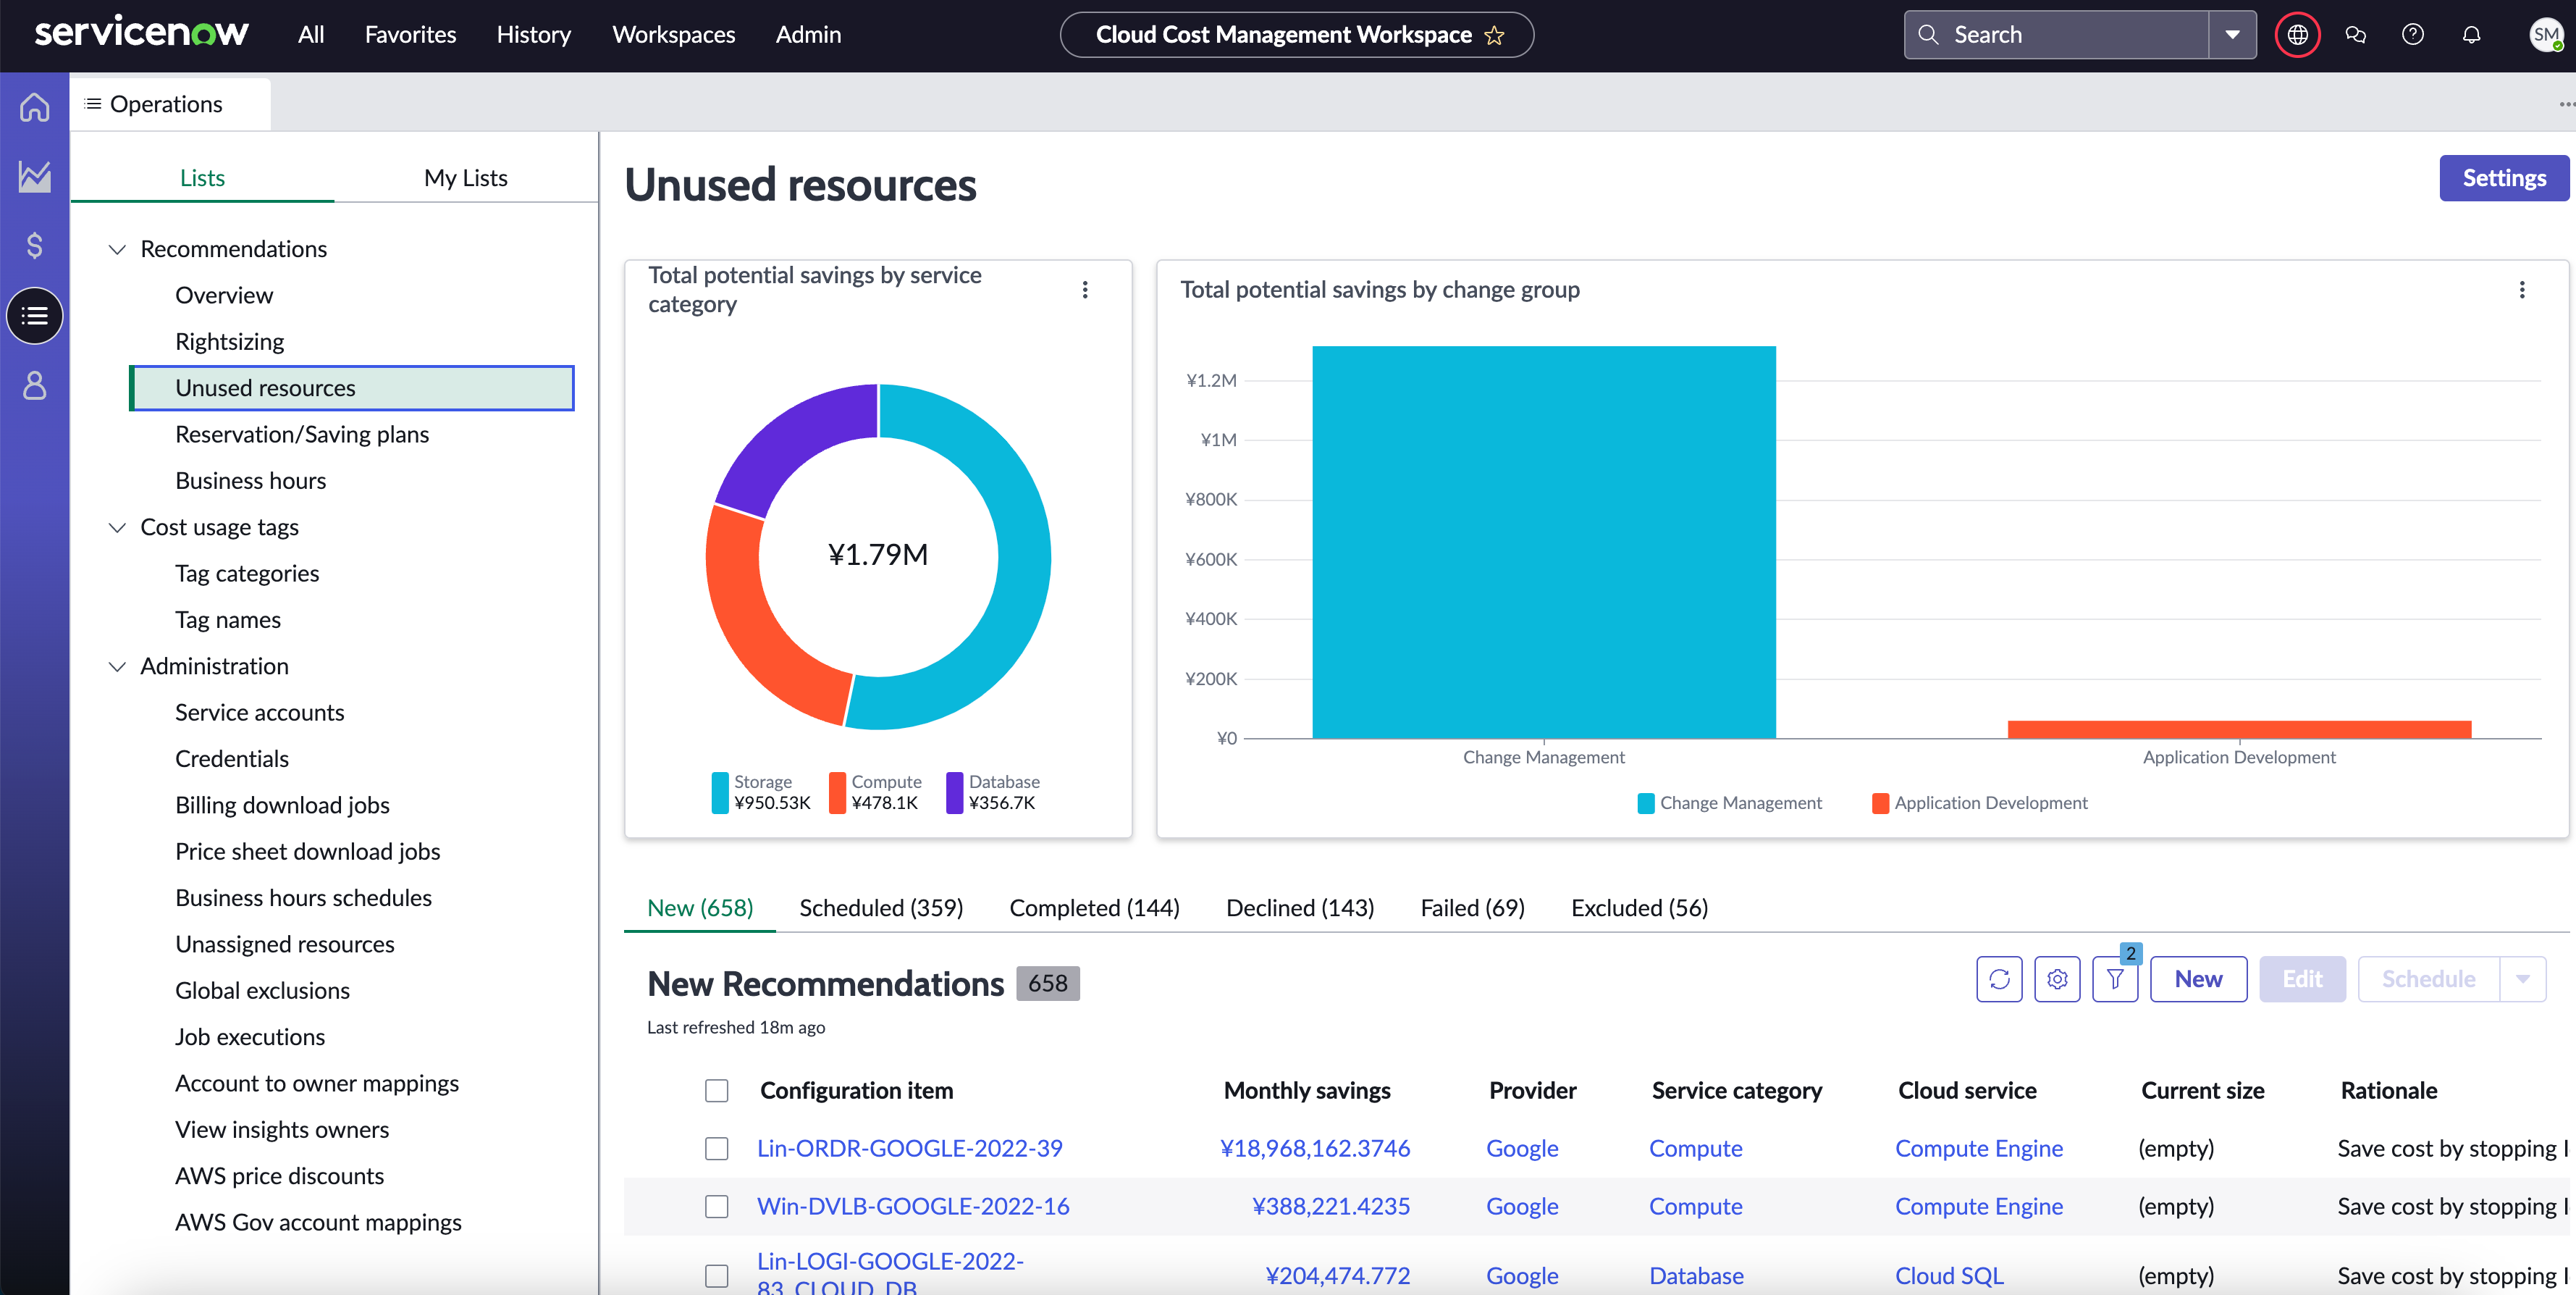Click the ServiceNow logo
Screen dimensions: 2576x1295
click(141, 33)
